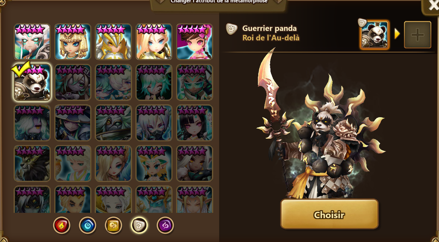Select the water attribute filter icon
Viewport: 439px width, 242px height.
[x=88, y=225]
